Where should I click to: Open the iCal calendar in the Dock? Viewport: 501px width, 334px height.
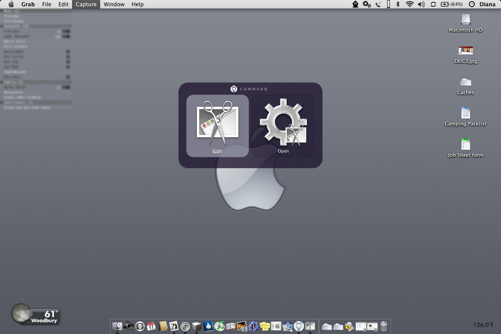(151, 326)
